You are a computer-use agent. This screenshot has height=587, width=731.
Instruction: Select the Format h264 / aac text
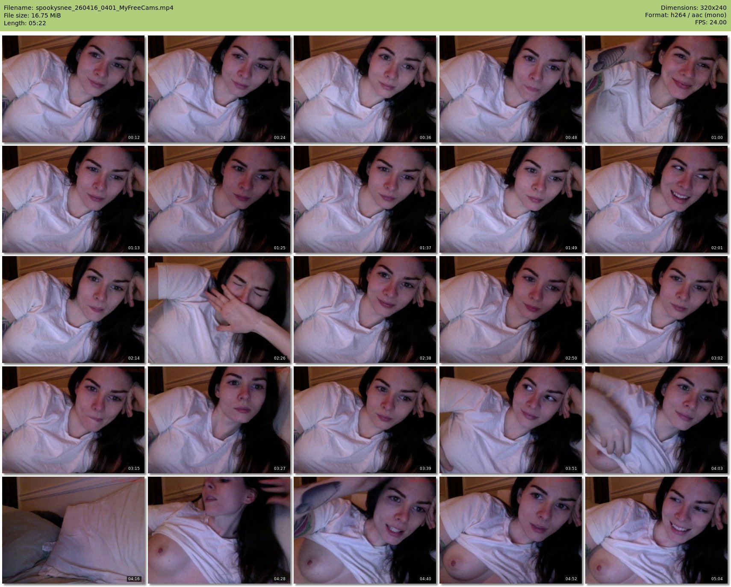[x=685, y=15]
